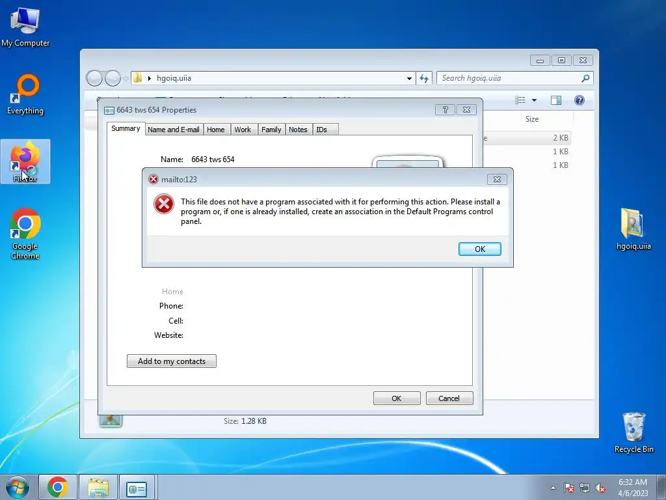Click the Action Center flag tray icon
Viewport: 666px width, 500px height.
[569, 488]
